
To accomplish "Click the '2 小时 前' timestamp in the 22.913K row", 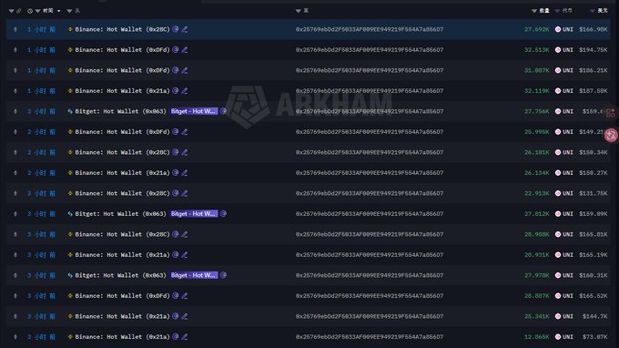I will point(41,193).
